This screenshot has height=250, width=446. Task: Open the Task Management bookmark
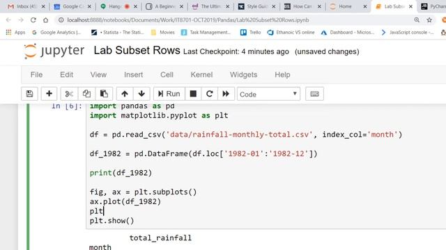point(206,33)
